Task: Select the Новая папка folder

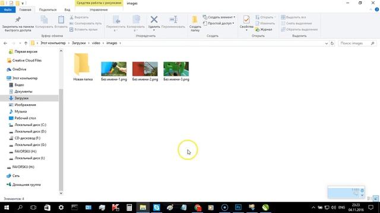Action: click(83, 67)
